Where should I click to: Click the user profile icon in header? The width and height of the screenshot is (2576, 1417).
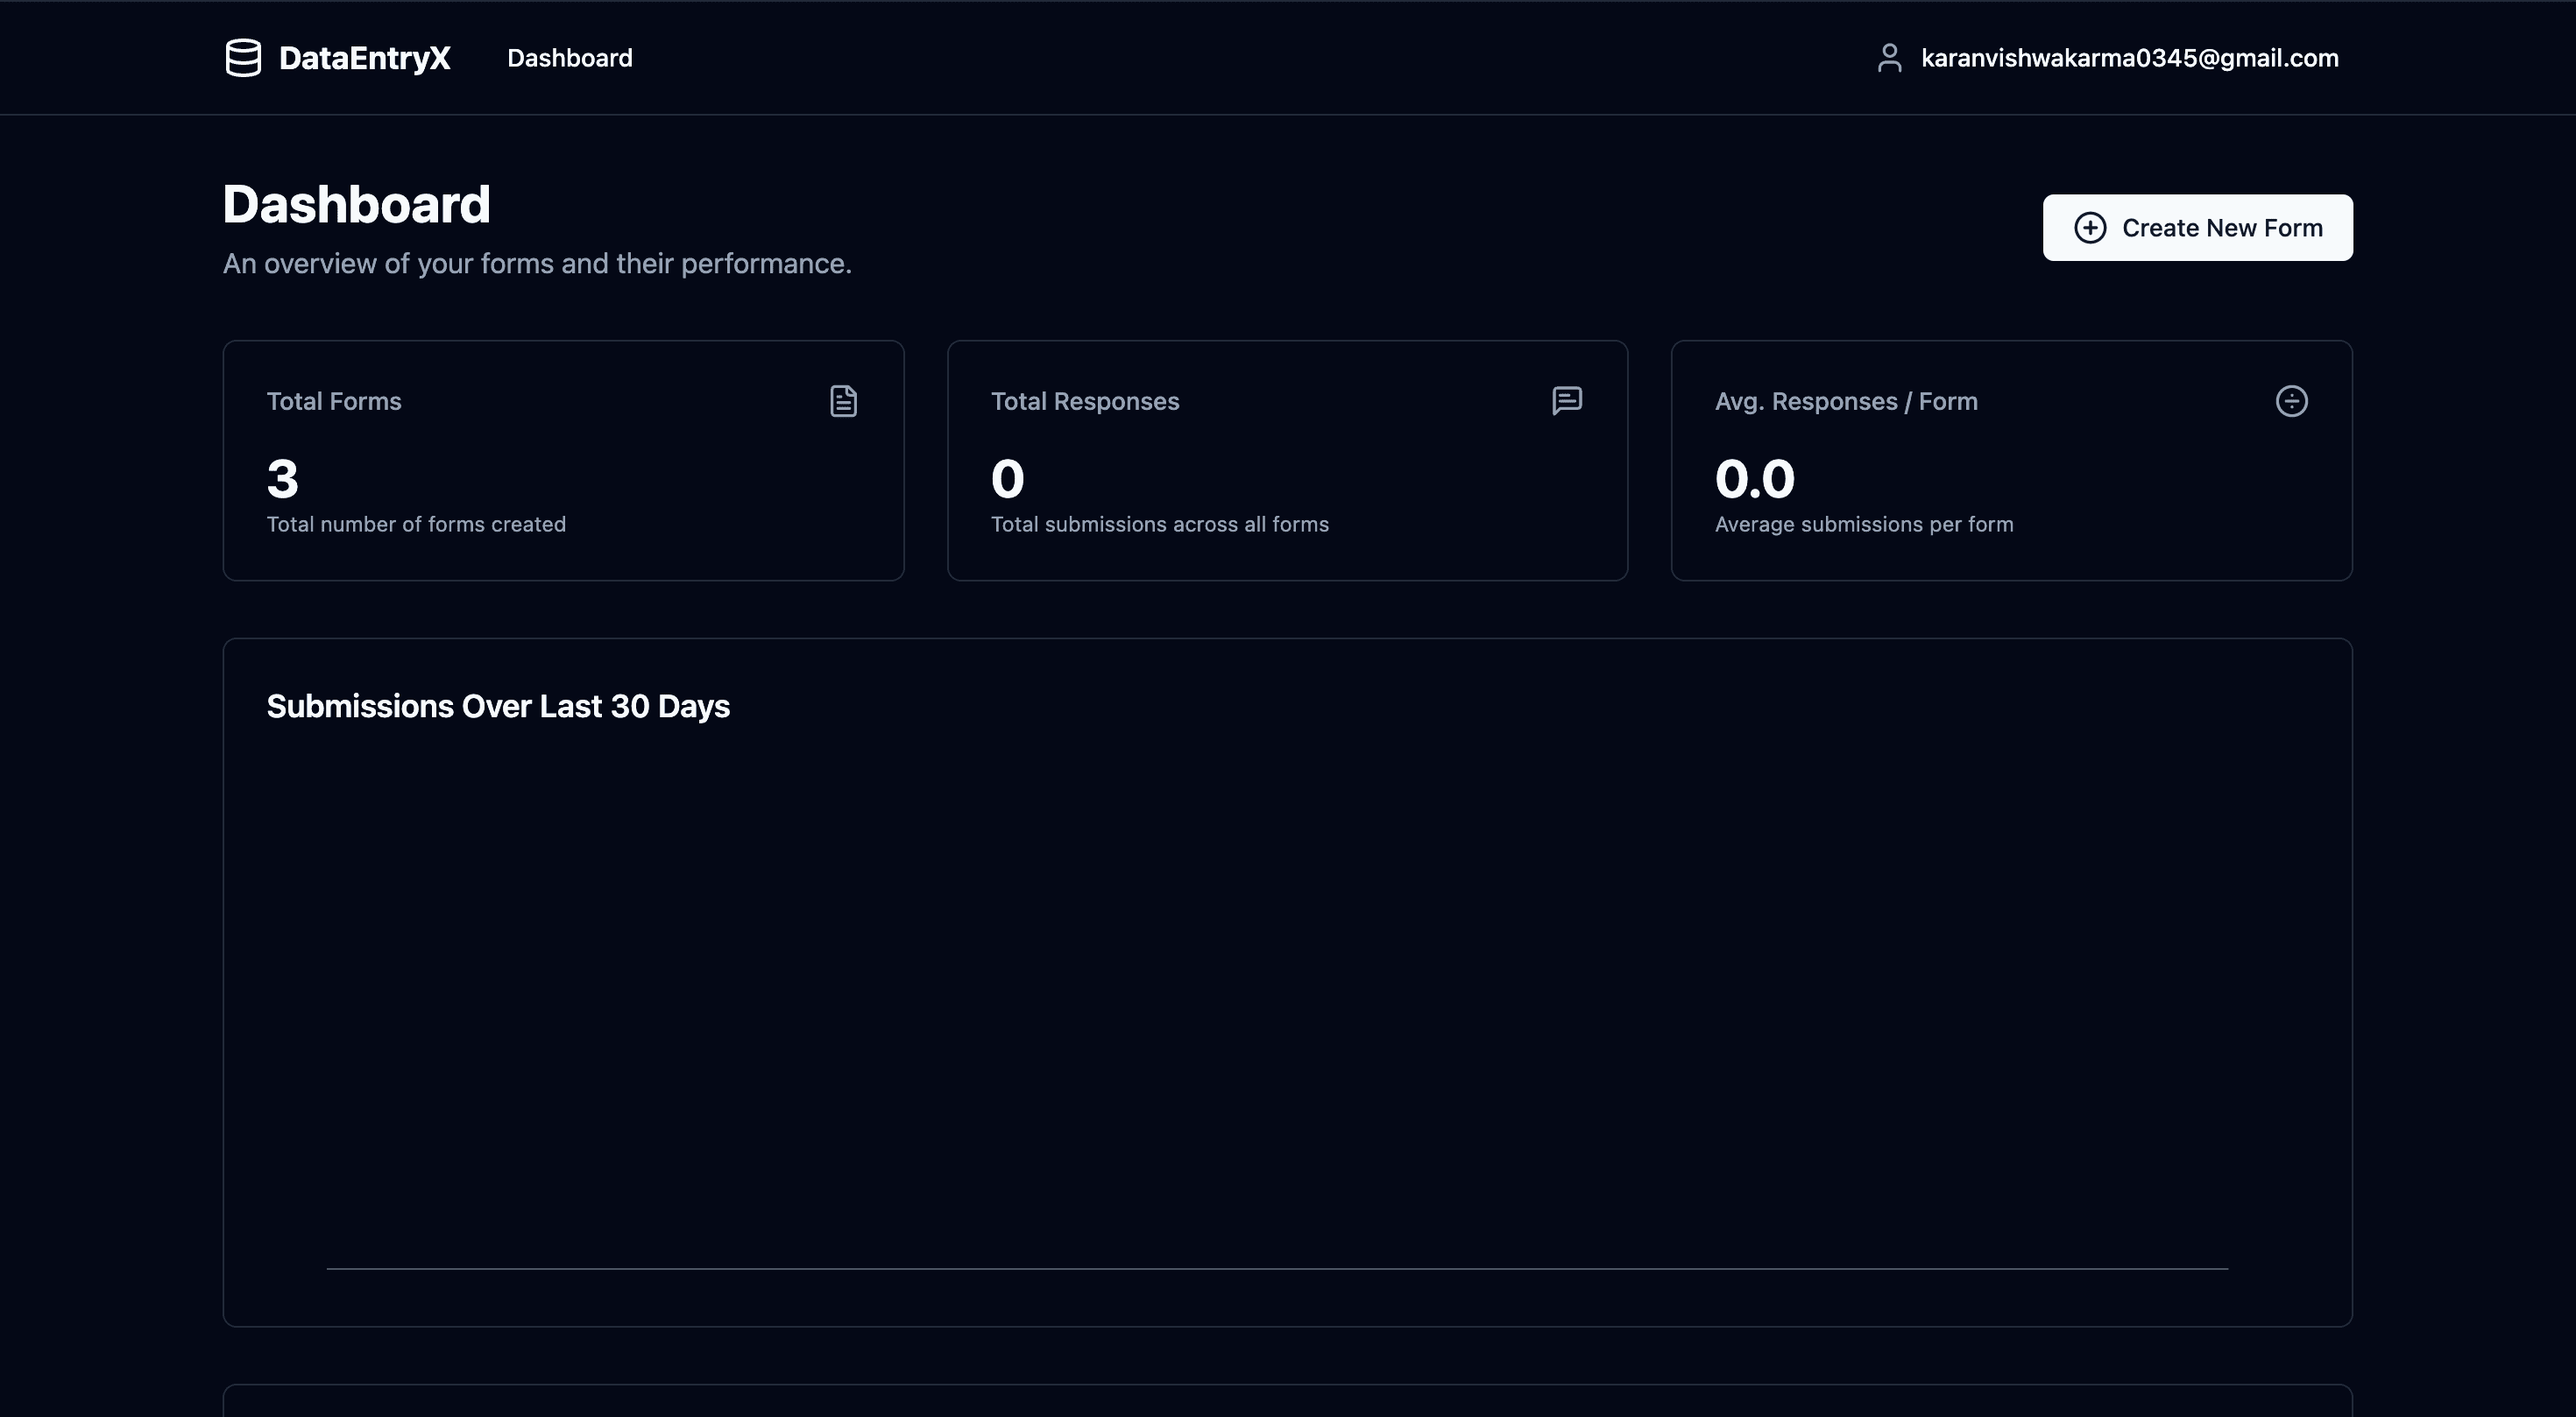pos(1888,58)
